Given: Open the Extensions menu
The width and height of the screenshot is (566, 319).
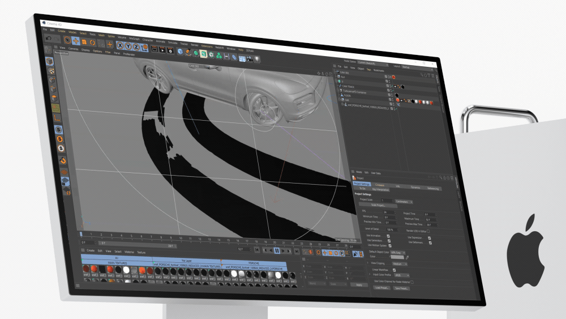Looking at the screenshot, I should tap(207, 46).
